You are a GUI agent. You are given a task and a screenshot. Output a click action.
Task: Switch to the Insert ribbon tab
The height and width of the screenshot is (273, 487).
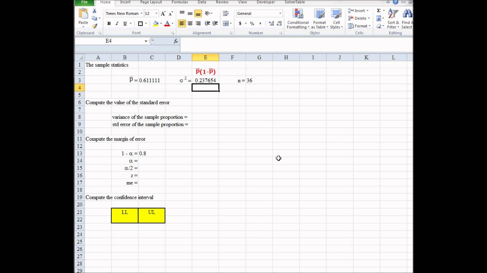[x=125, y=2]
